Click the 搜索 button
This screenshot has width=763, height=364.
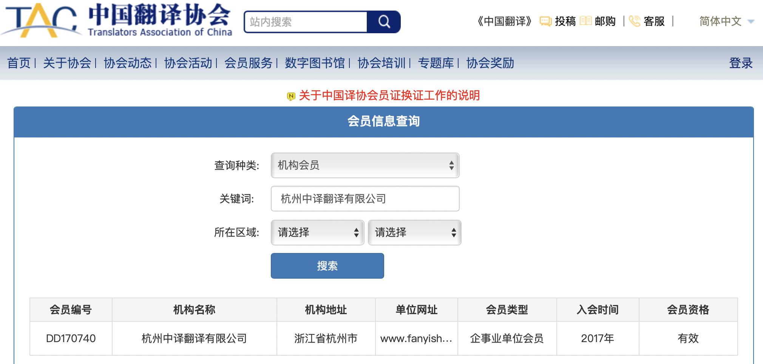(327, 266)
